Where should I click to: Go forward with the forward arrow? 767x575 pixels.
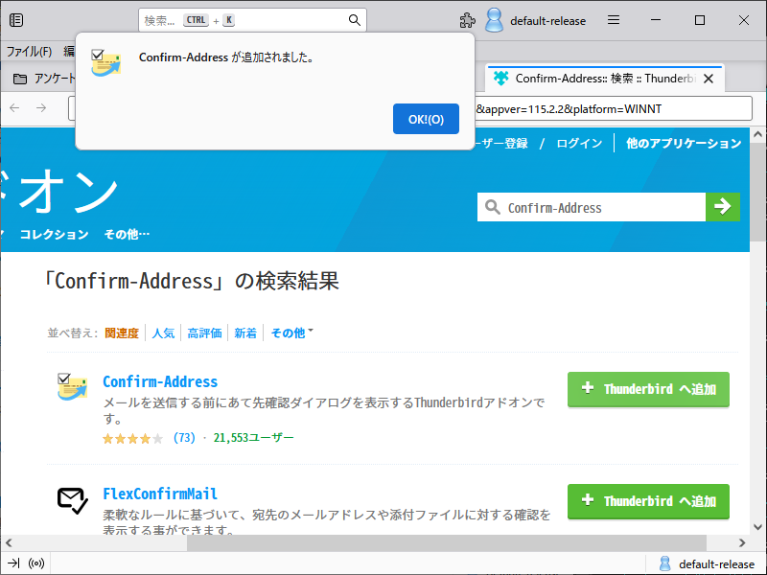pos(41,108)
